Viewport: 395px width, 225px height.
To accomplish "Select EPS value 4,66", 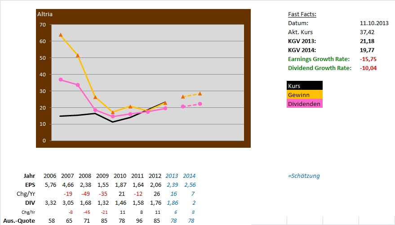I will click(x=68, y=185).
